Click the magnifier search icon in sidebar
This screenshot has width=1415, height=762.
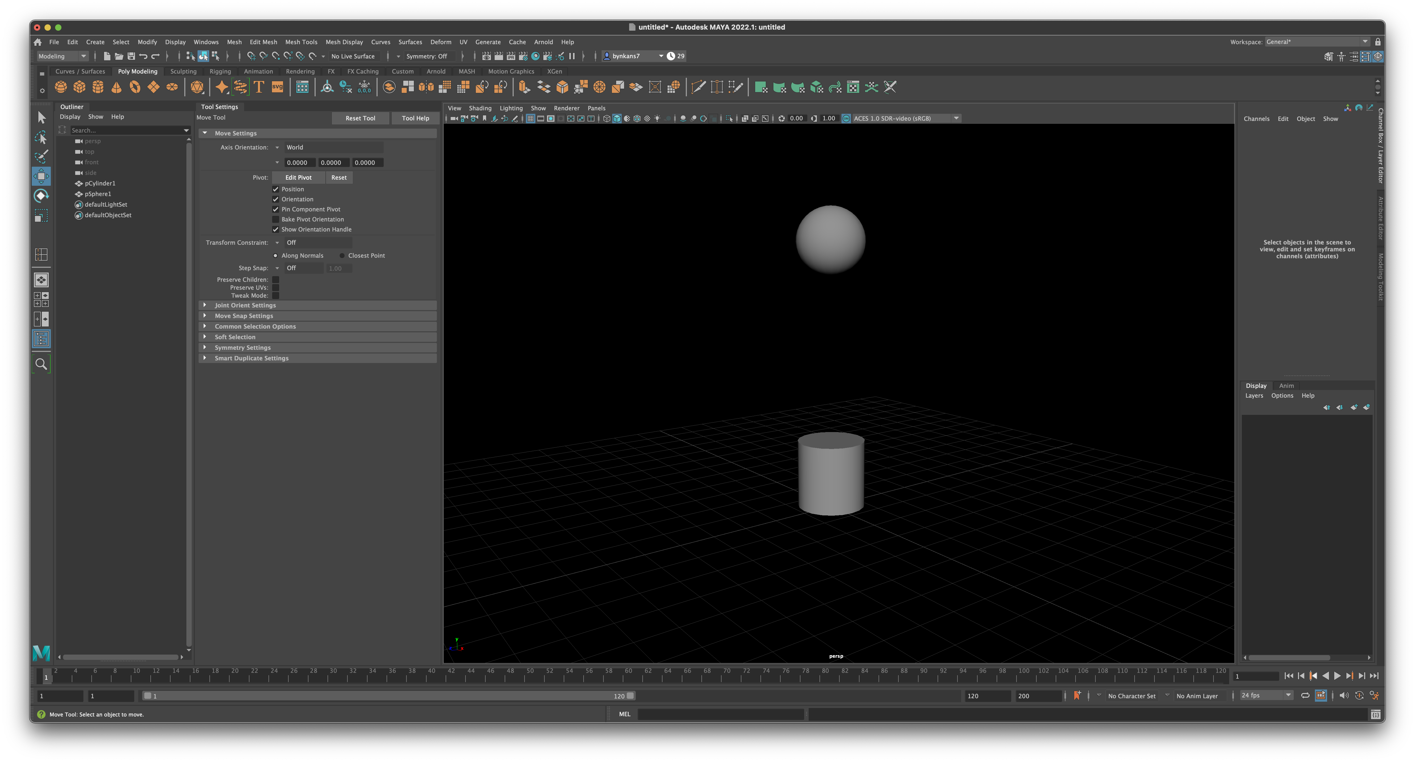tap(41, 364)
